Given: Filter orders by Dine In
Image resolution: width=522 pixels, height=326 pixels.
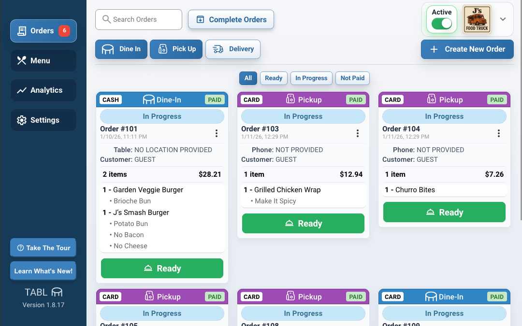Looking at the screenshot, I should pos(121,49).
